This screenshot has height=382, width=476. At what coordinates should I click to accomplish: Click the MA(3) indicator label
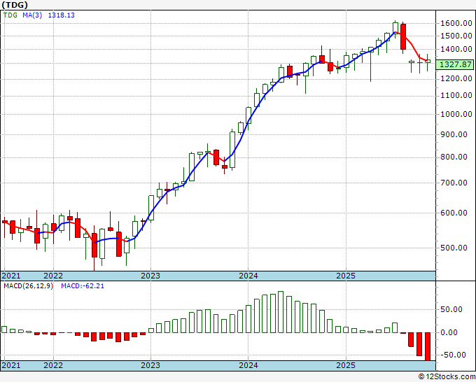[x=32, y=15]
